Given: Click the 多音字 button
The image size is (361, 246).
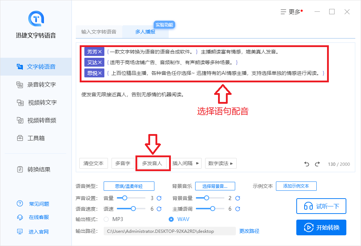Looking at the screenshot, I should [x=123, y=163].
